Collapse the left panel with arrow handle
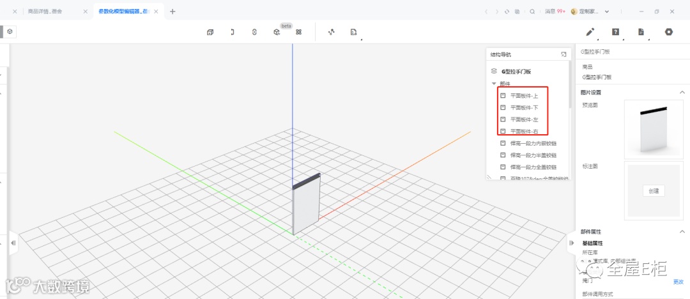This screenshot has width=690, height=299. 13,243
